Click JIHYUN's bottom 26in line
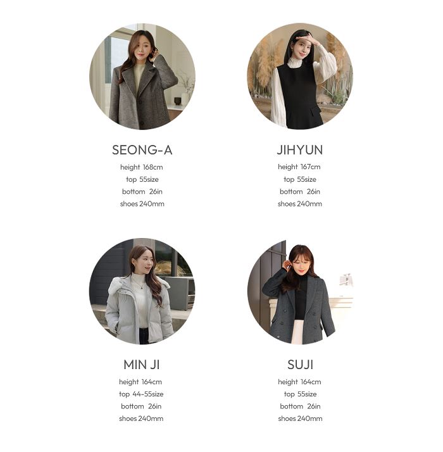 click(300, 192)
